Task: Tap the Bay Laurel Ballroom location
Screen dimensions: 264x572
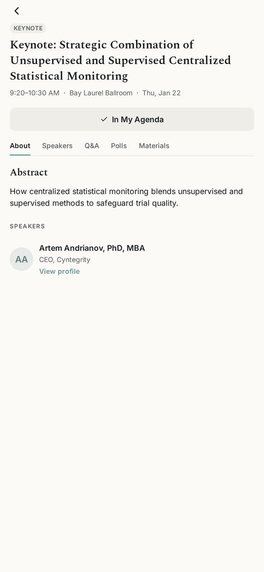Action: click(x=101, y=93)
